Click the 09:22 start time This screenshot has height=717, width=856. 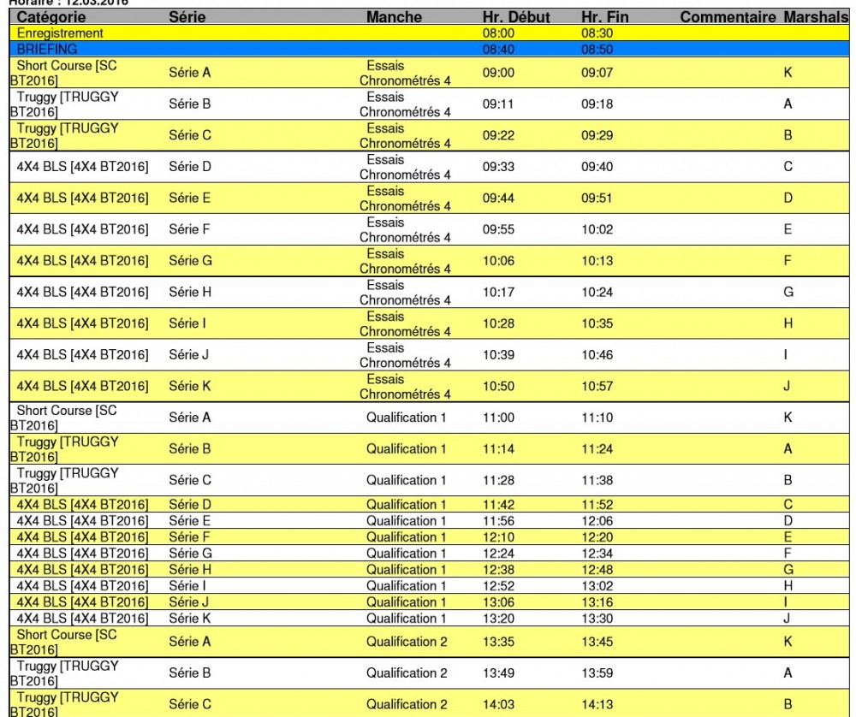pos(498,135)
